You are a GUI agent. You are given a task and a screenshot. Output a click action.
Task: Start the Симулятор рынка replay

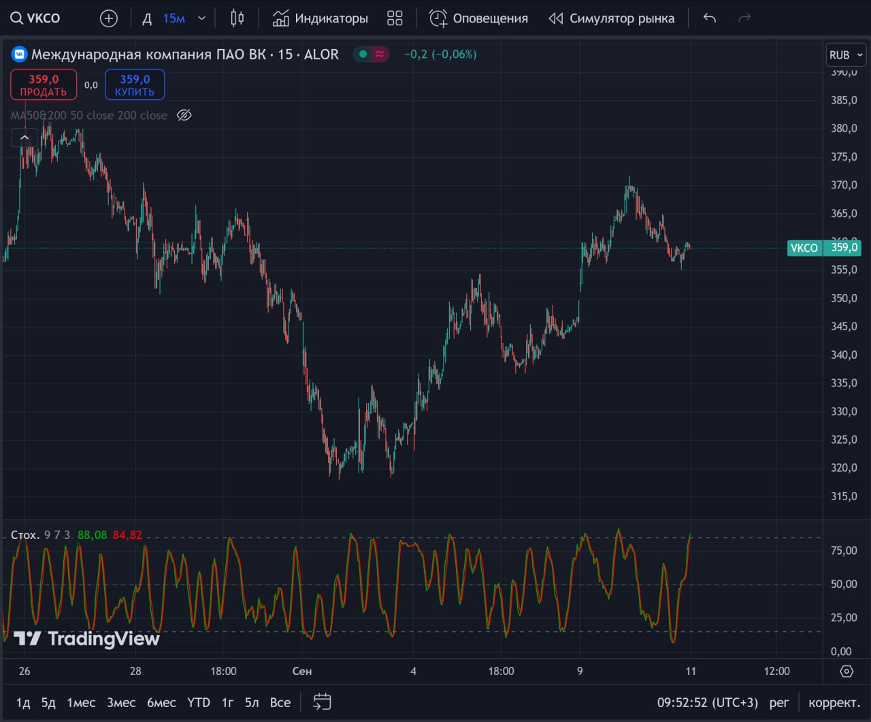click(x=612, y=18)
